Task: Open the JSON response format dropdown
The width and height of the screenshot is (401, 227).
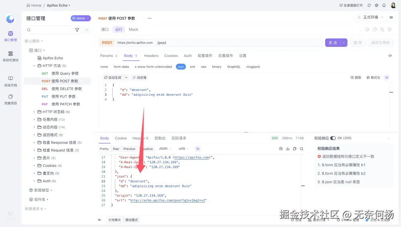Action: [165, 149]
